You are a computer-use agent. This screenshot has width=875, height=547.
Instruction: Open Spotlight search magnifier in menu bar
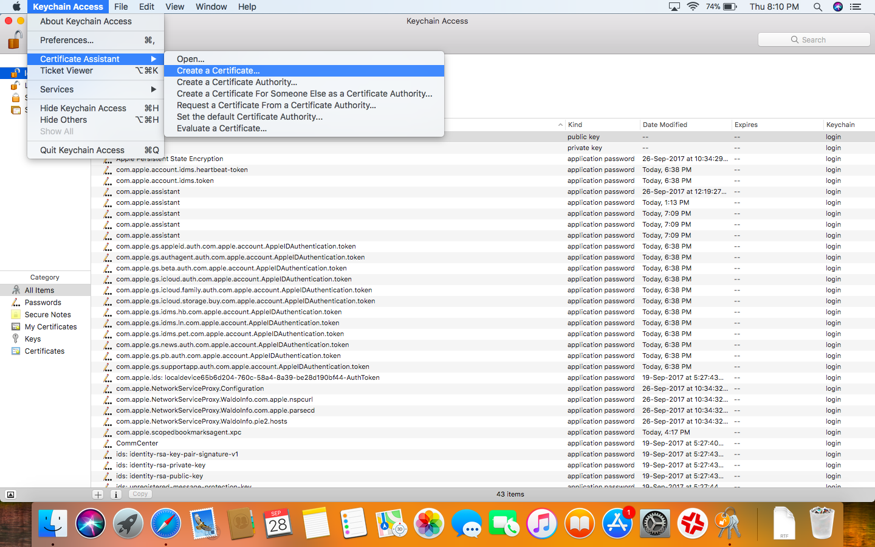[818, 7]
